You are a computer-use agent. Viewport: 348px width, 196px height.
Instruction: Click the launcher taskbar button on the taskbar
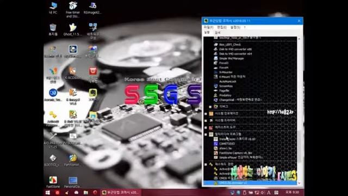tap(120, 192)
